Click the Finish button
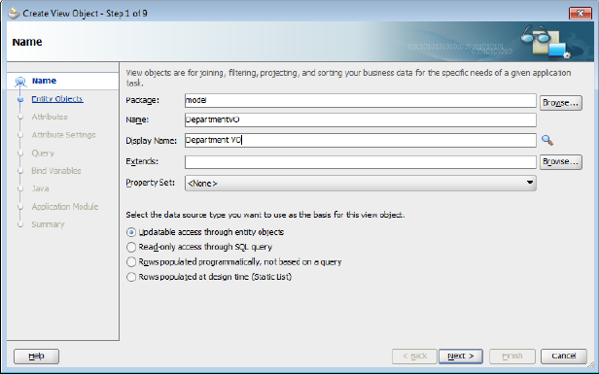The height and width of the screenshot is (374, 599). click(x=511, y=357)
